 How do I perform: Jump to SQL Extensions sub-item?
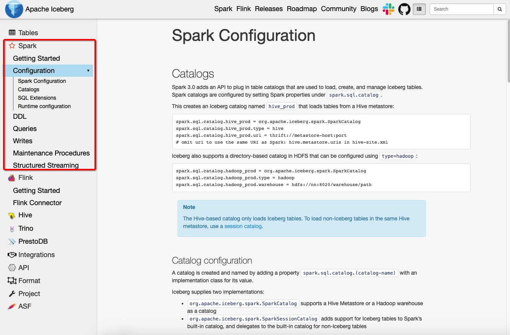[37, 98]
